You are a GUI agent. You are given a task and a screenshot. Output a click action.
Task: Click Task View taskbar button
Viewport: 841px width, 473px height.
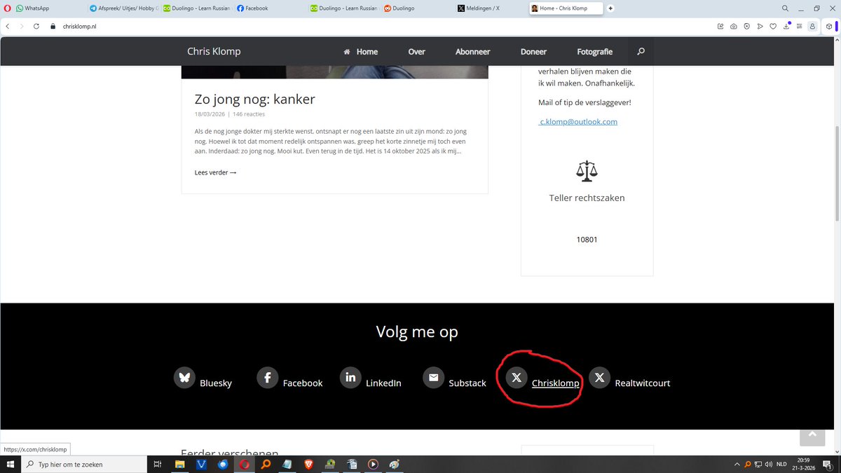coord(158,464)
